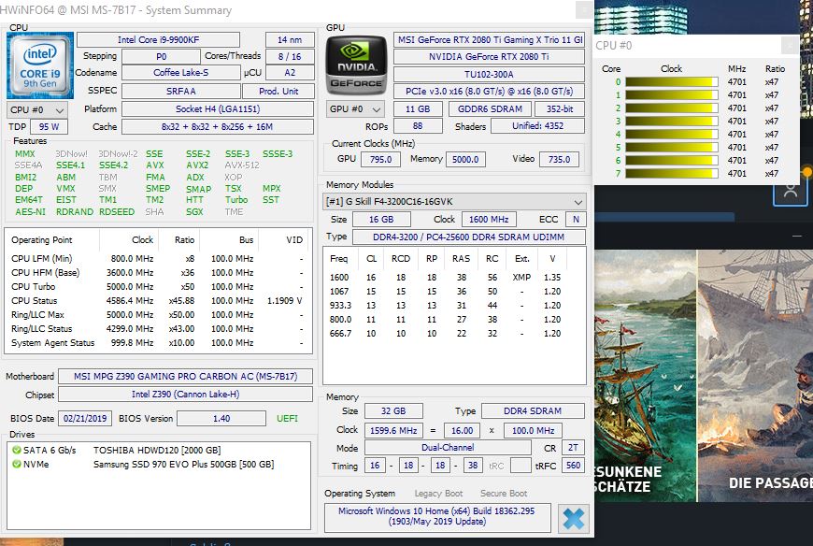Click the core 0 clock bar
The image size is (813, 546).
[672, 82]
